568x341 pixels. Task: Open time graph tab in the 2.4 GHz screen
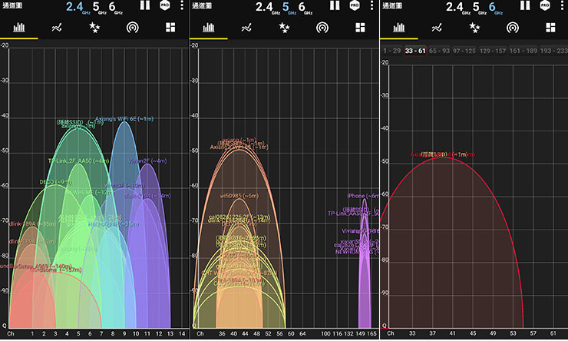pos(57,28)
